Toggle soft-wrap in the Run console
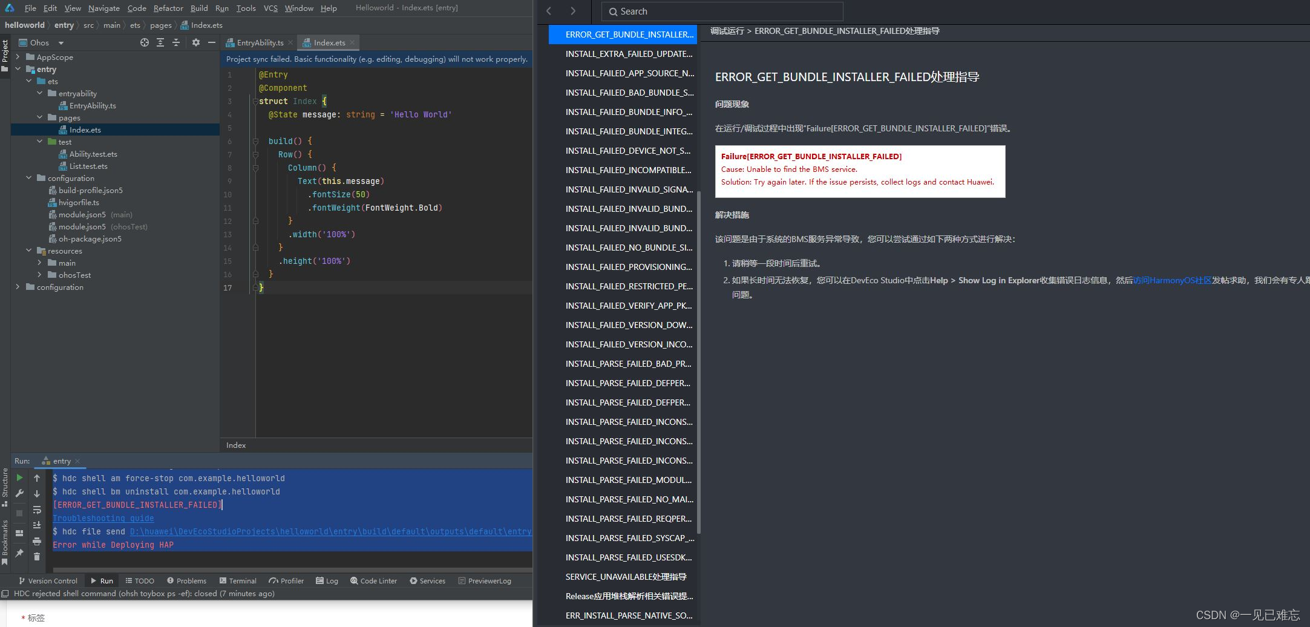 click(37, 511)
